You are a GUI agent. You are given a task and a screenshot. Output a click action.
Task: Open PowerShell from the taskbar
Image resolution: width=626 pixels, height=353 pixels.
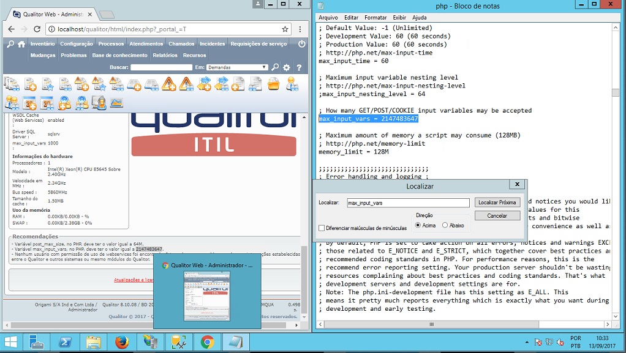pos(65,342)
